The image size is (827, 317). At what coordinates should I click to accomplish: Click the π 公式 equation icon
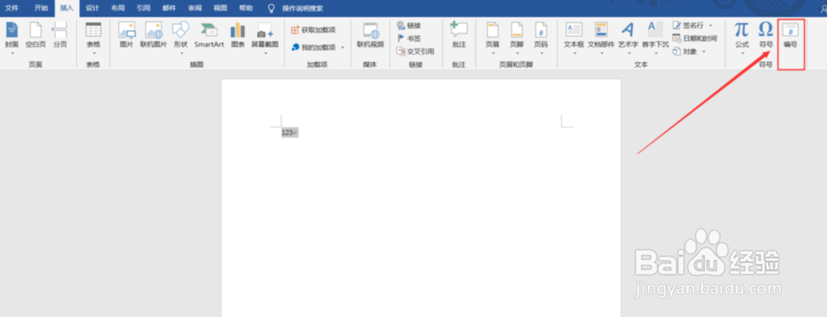point(742,29)
